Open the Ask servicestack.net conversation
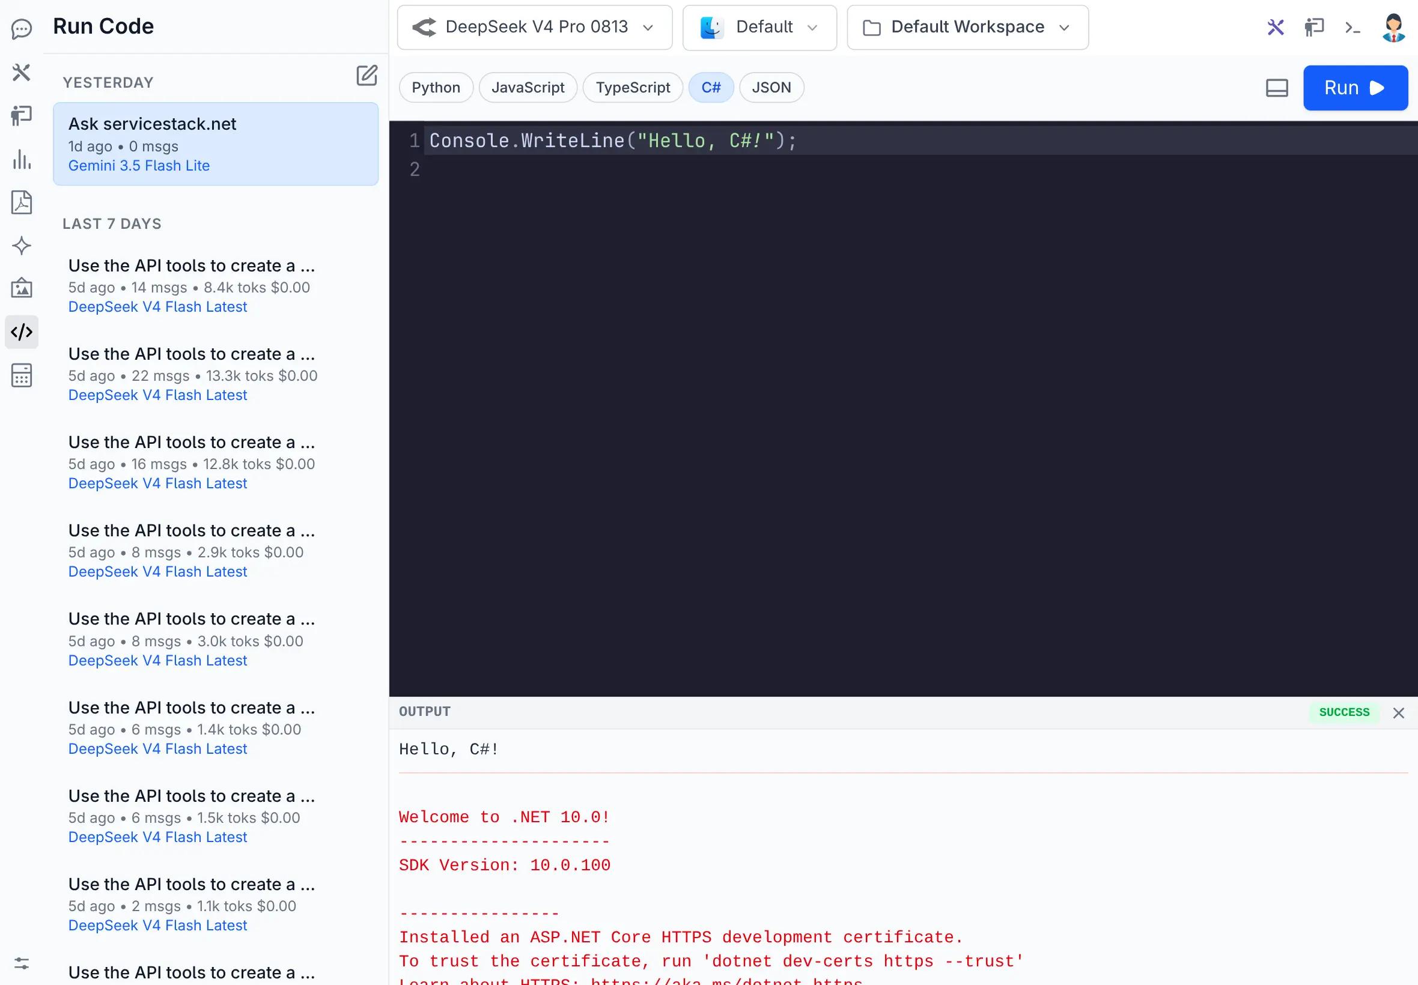Screen dimensions: 1418x985 (x=216, y=144)
